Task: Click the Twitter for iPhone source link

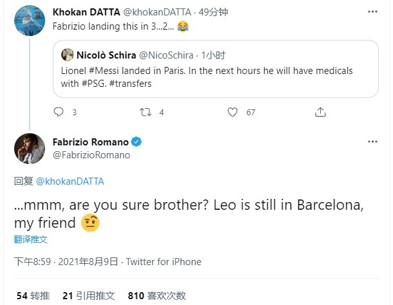Action: pos(164,262)
